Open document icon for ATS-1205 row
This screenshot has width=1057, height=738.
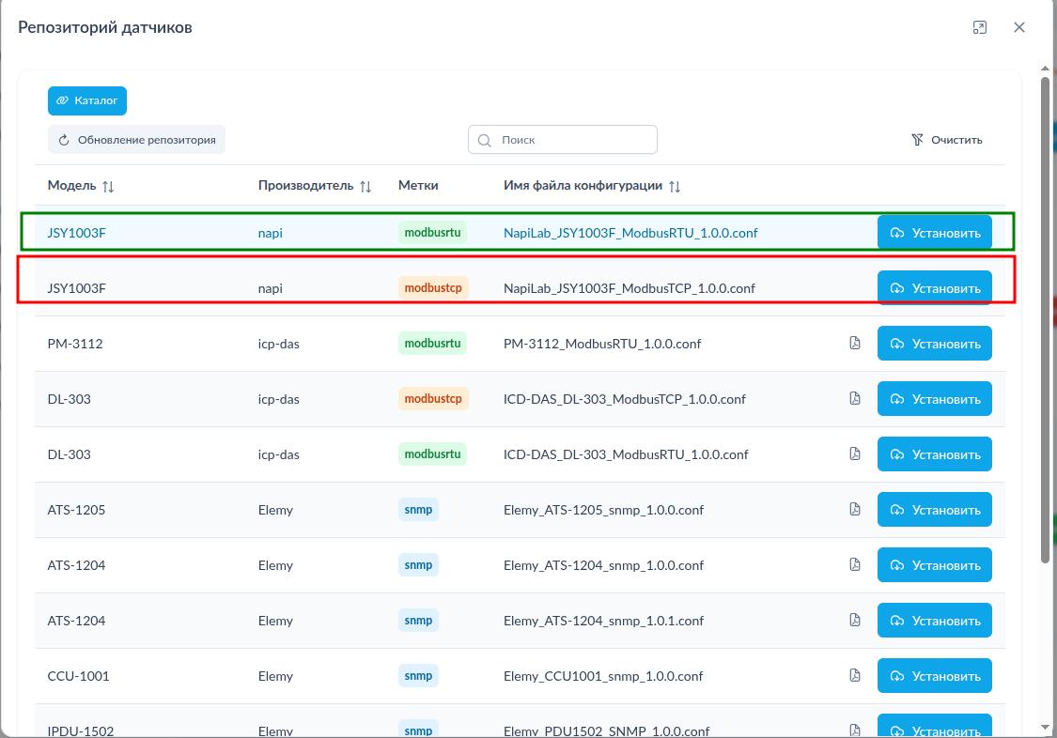click(855, 510)
